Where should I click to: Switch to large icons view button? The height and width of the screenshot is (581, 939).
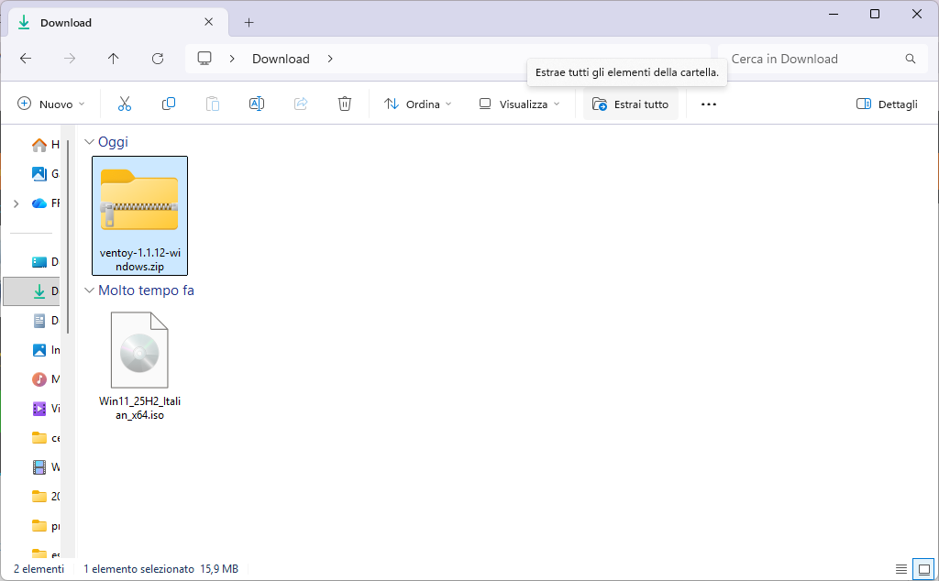pyautogui.click(x=924, y=568)
